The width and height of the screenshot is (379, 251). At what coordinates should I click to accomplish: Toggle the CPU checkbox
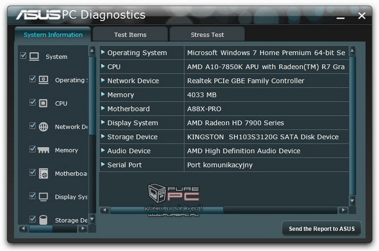click(x=33, y=103)
